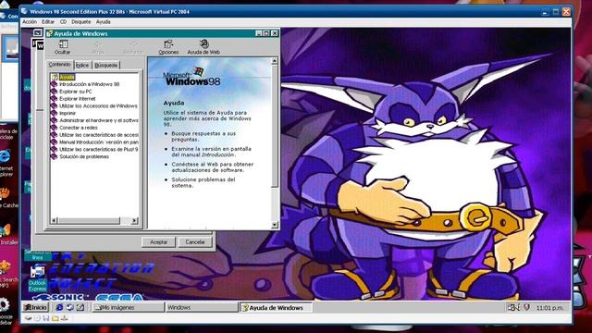Switch to the Windows taskbar button
The image size is (592, 333).
(202, 307)
